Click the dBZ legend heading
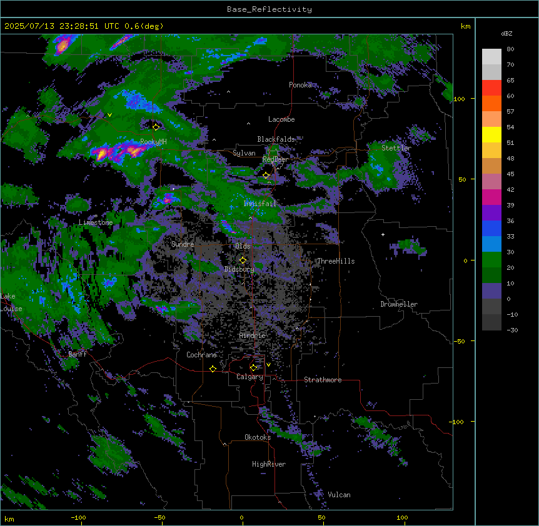Viewport: 539px width, 526px height. tap(506, 34)
